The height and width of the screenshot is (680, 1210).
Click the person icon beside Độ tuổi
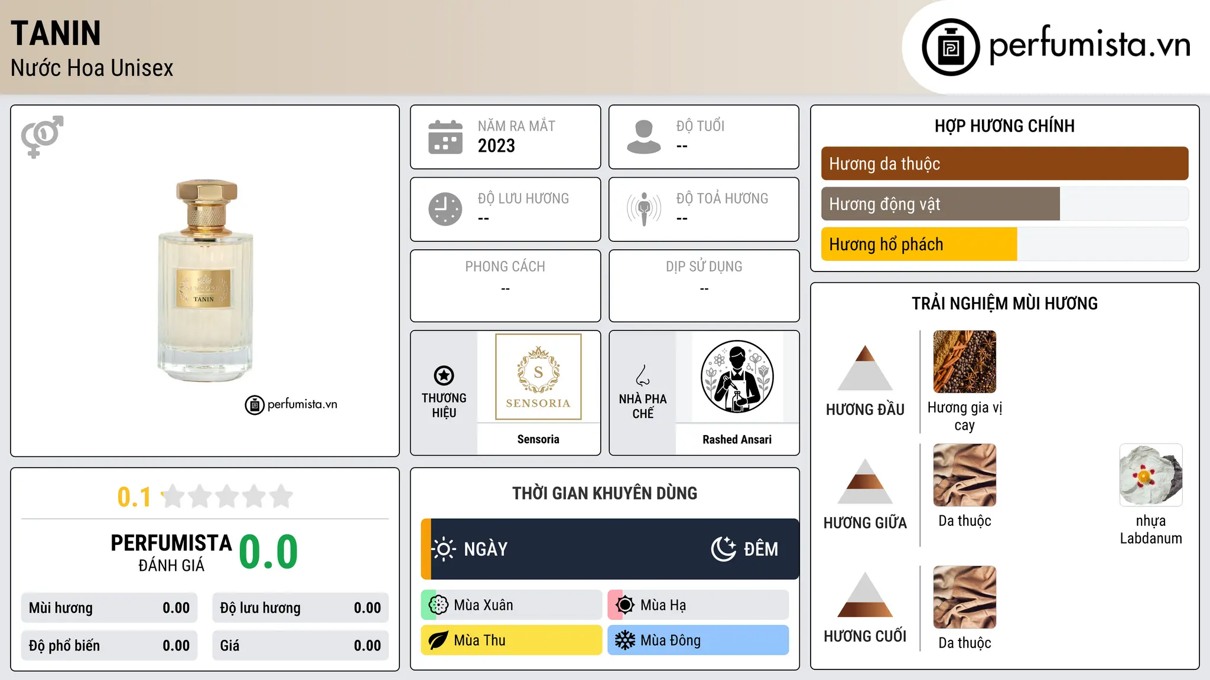click(644, 137)
